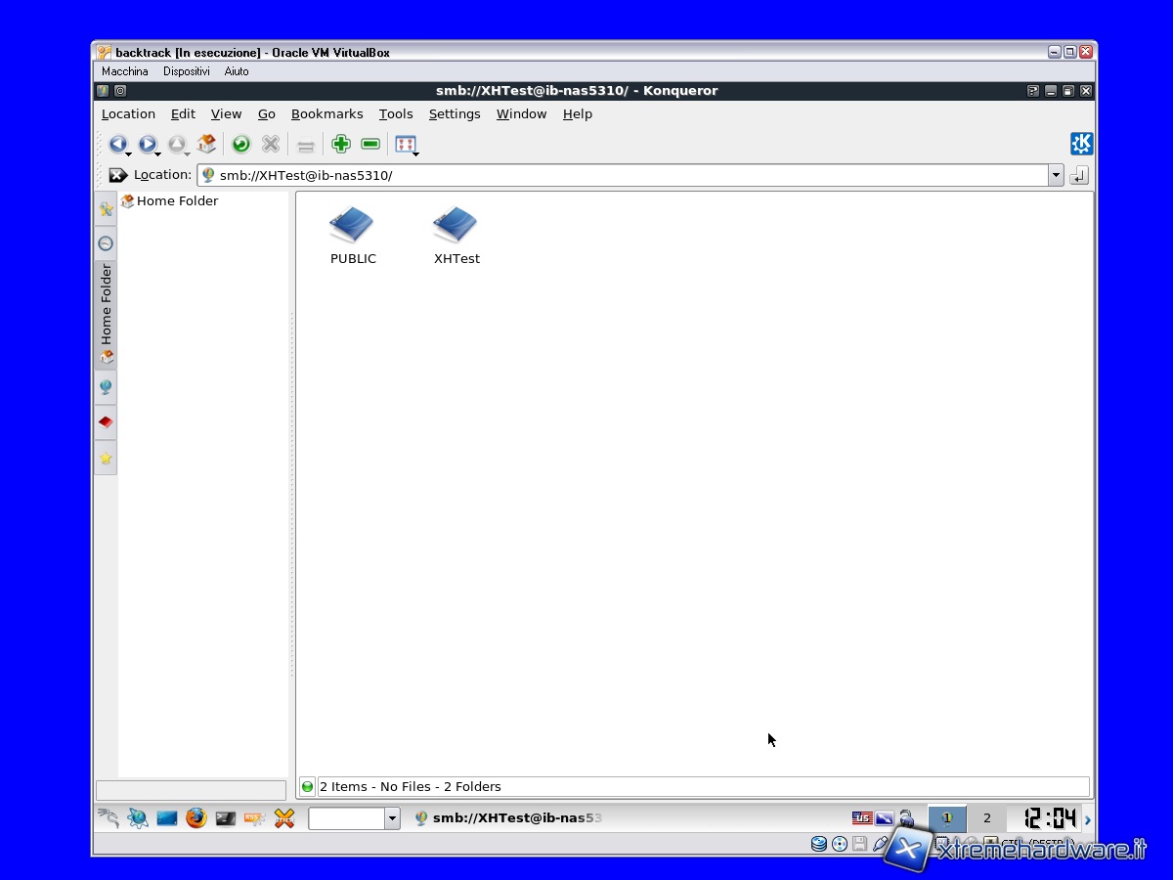Image resolution: width=1173 pixels, height=880 pixels.
Task: Switch to the History sidebar tab
Action: (106, 243)
